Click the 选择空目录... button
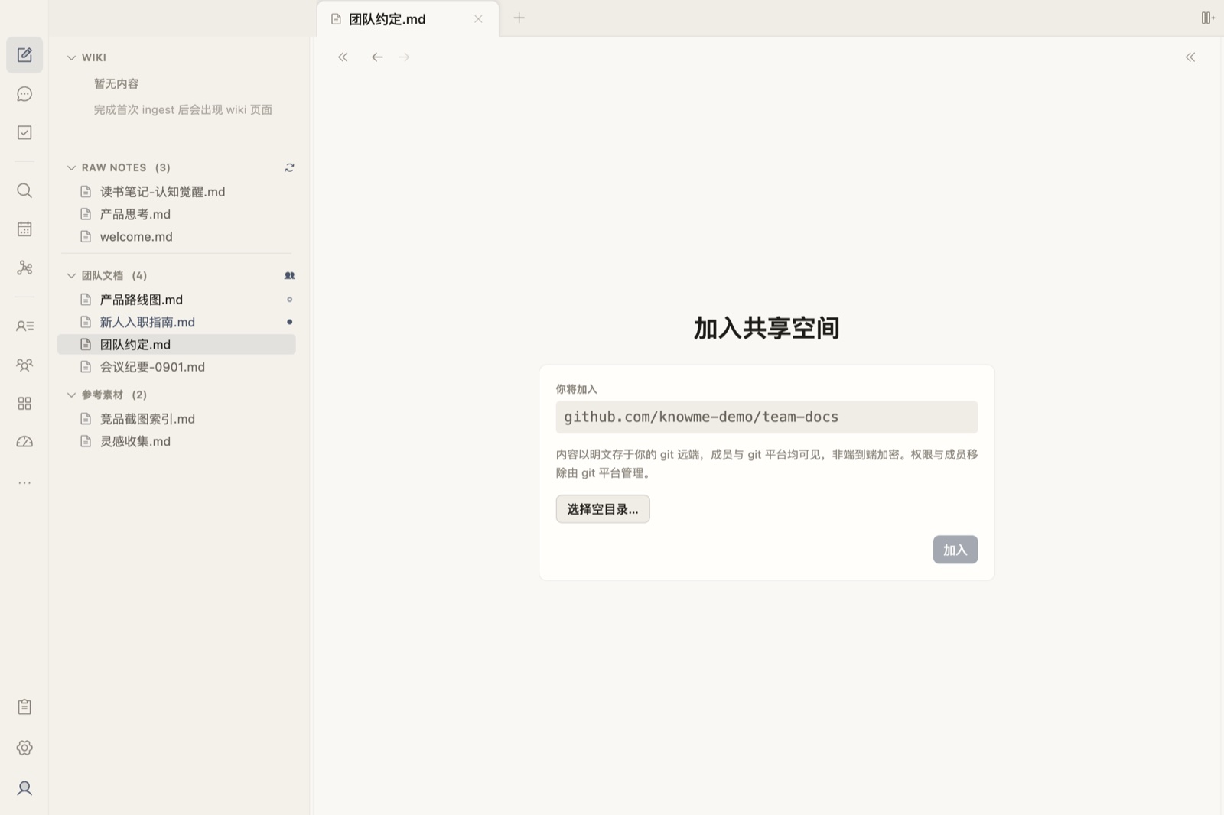The height and width of the screenshot is (815, 1224). 603,509
